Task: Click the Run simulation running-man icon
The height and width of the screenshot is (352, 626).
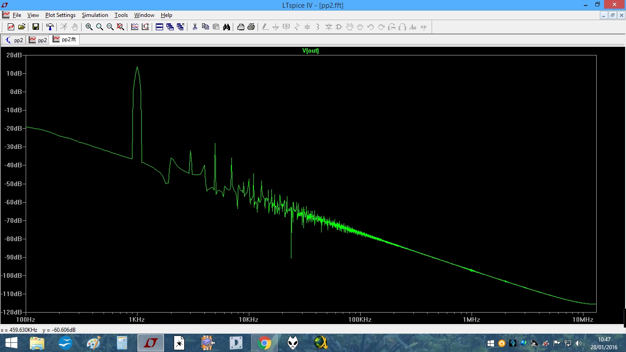Action: coord(64,27)
